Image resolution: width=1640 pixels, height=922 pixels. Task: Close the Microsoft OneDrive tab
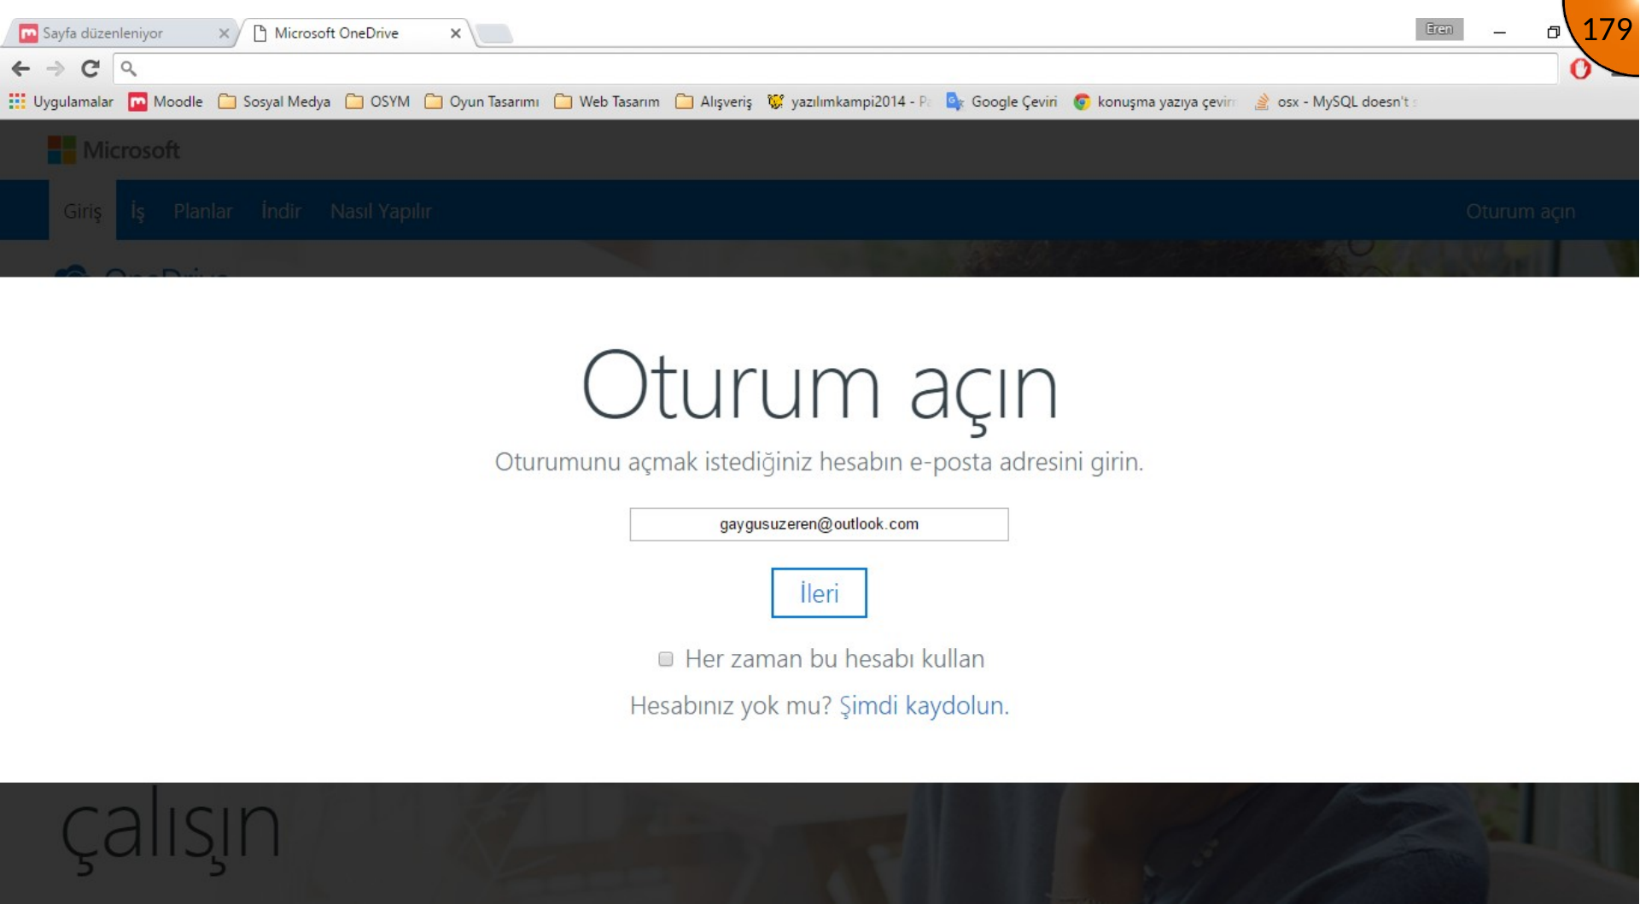(456, 33)
